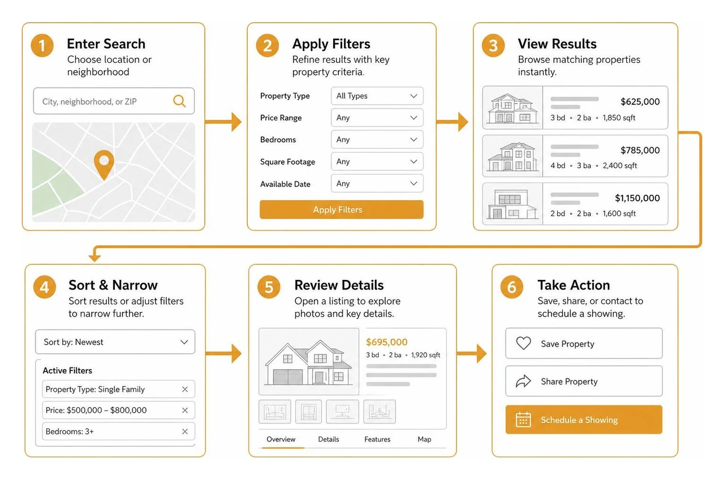
Task: Open the $625,000 listing thumbnail
Action: click(512, 107)
